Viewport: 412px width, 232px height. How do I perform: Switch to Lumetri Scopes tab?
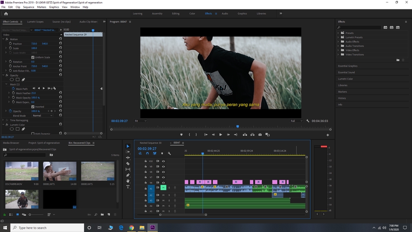[x=36, y=21]
